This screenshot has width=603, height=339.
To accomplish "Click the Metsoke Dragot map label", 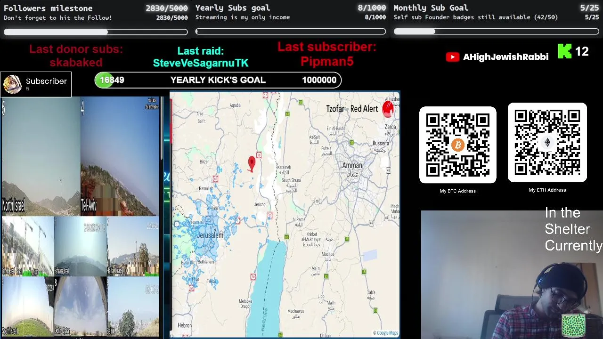I will pos(245,304).
